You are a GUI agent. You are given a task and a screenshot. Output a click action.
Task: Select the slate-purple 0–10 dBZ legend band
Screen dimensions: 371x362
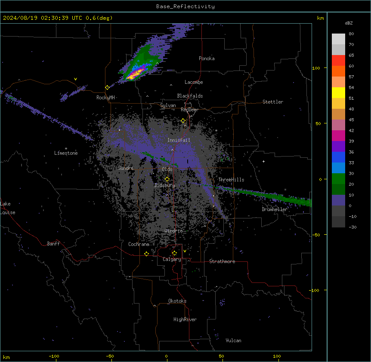tap(338, 200)
